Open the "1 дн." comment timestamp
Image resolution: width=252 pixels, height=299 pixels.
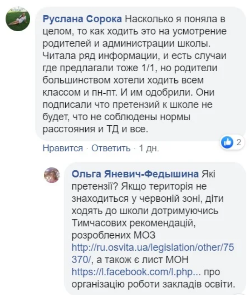pos(149,148)
